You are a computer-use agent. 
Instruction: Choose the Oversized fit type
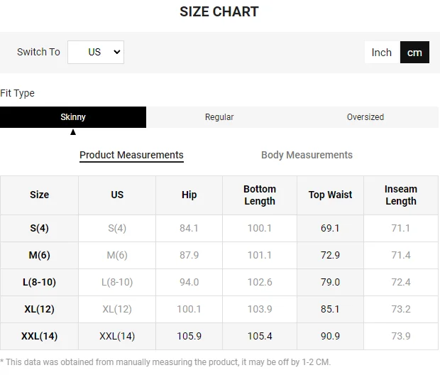point(365,117)
